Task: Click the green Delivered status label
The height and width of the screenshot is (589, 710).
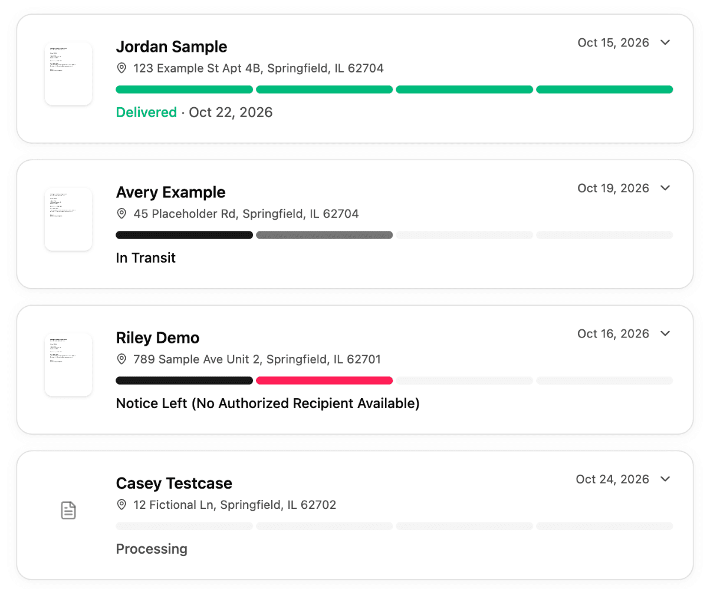Action: click(146, 112)
